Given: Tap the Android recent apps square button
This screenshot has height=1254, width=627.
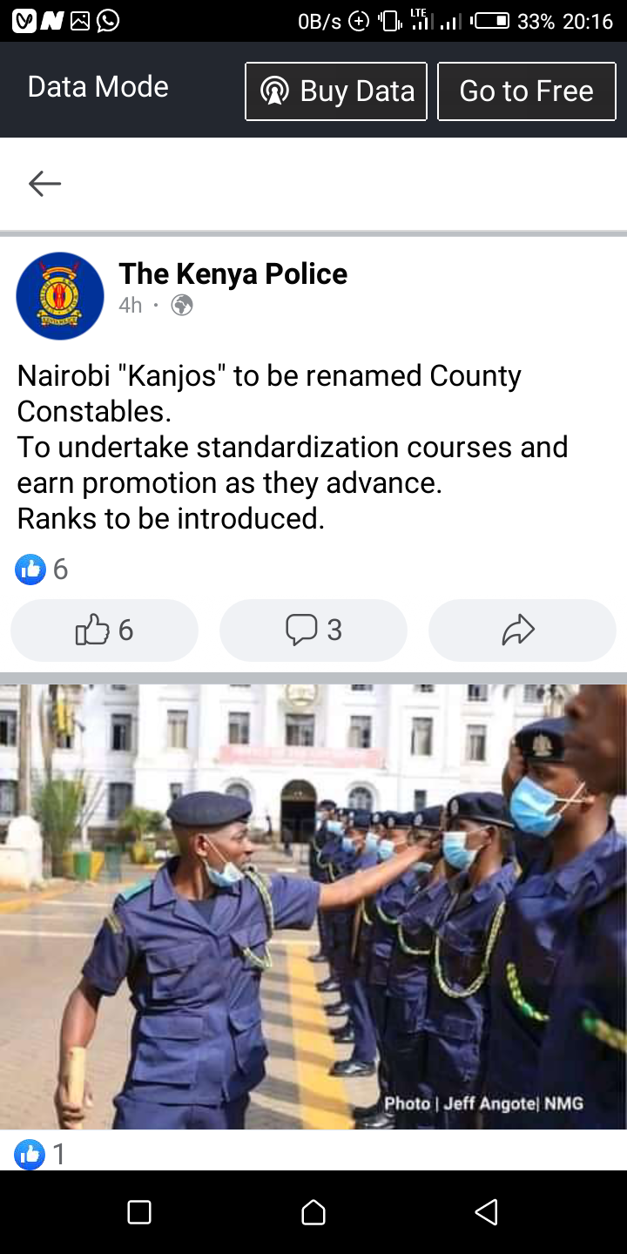Looking at the screenshot, I should (139, 1212).
